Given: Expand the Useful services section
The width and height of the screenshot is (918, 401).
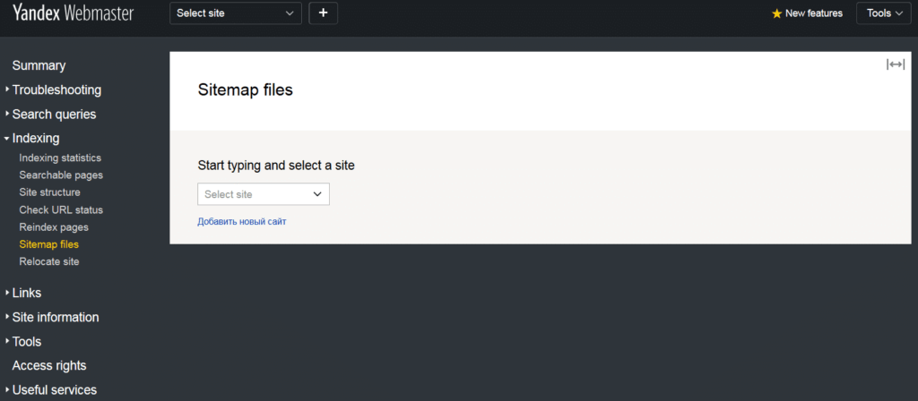Looking at the screenshot, I should click(x=51, y=390).
